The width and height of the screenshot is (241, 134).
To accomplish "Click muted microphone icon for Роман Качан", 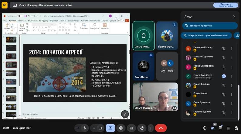I will [x=224, y=94].
